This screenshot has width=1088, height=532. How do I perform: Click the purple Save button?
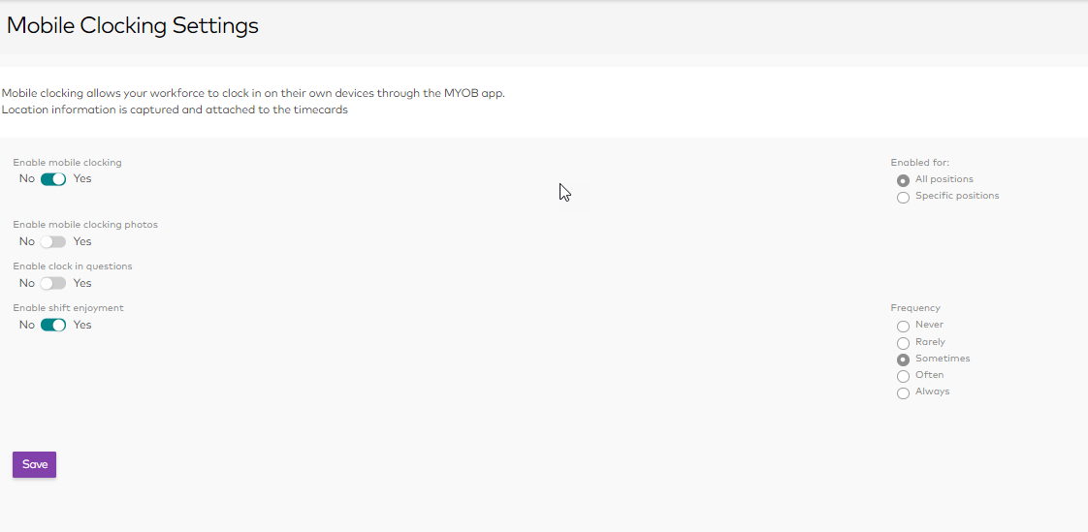point(34,465)
